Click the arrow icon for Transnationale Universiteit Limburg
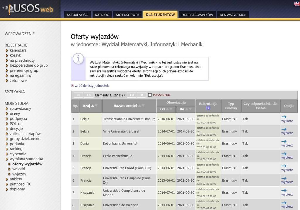This screenshot has height=210, width=300. [x=284, y=117]
